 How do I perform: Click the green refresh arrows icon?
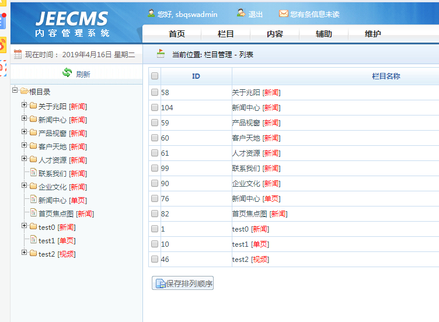67,72
